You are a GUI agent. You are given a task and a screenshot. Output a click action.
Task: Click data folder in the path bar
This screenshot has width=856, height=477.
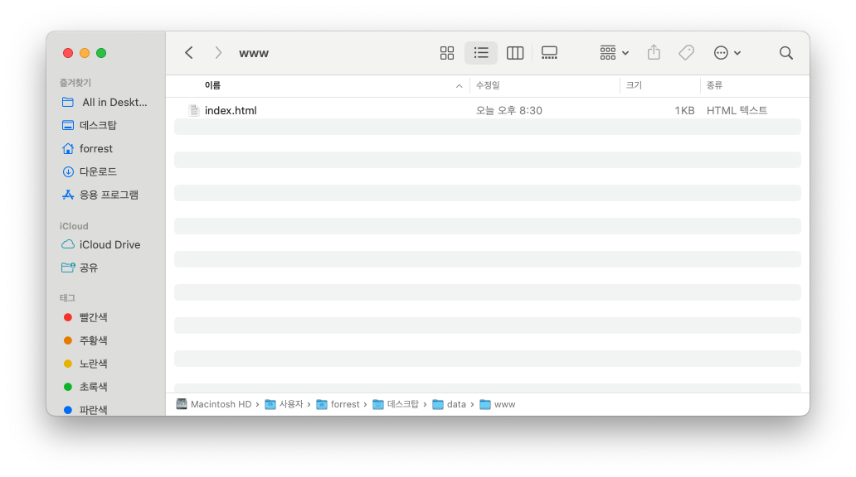click(x=450, y=404)
